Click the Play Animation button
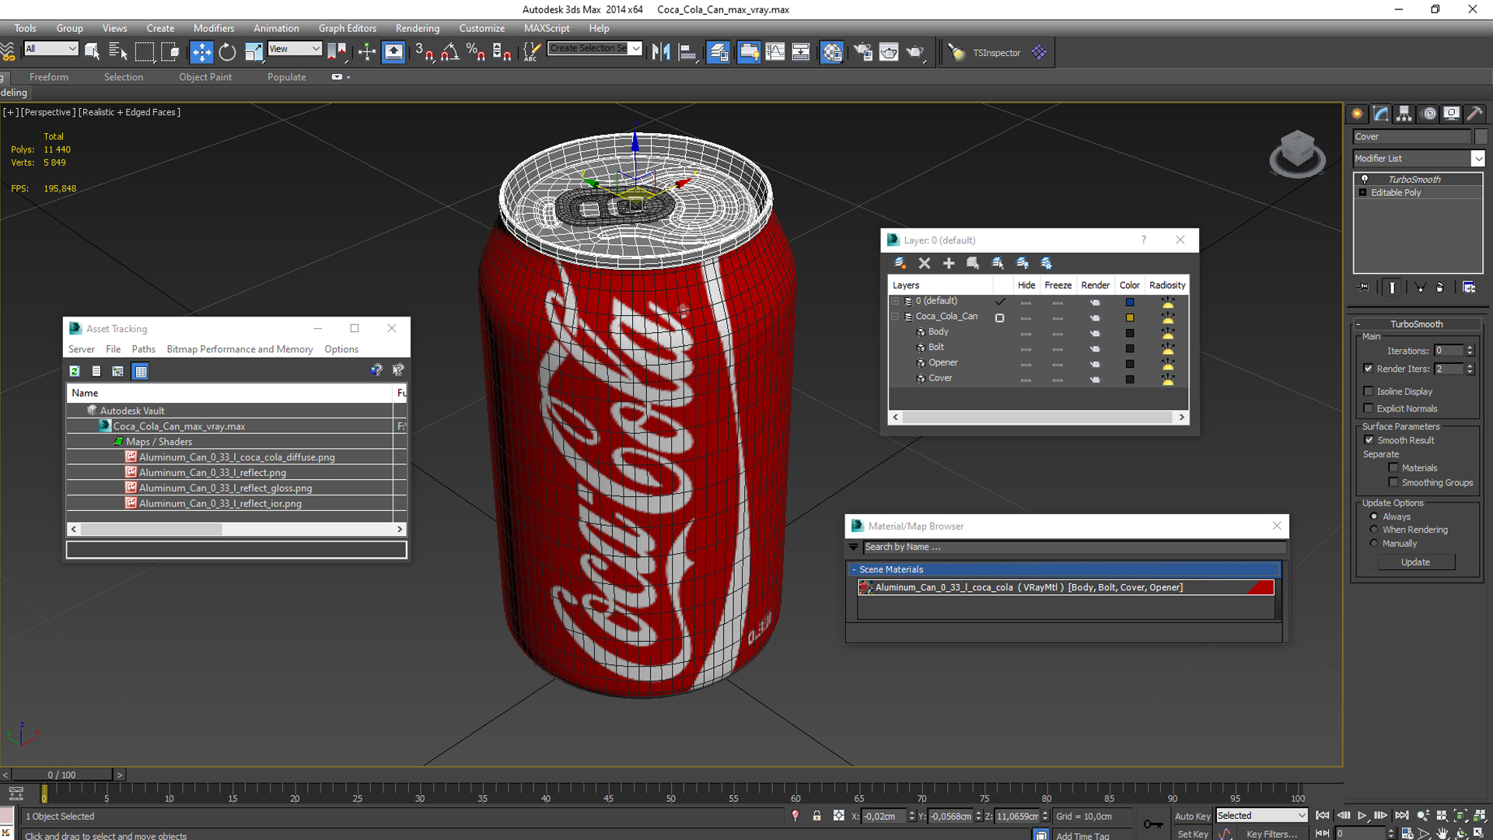Image resolution: width=1493 pixels, height=840 pixels. pos(1362,815)
